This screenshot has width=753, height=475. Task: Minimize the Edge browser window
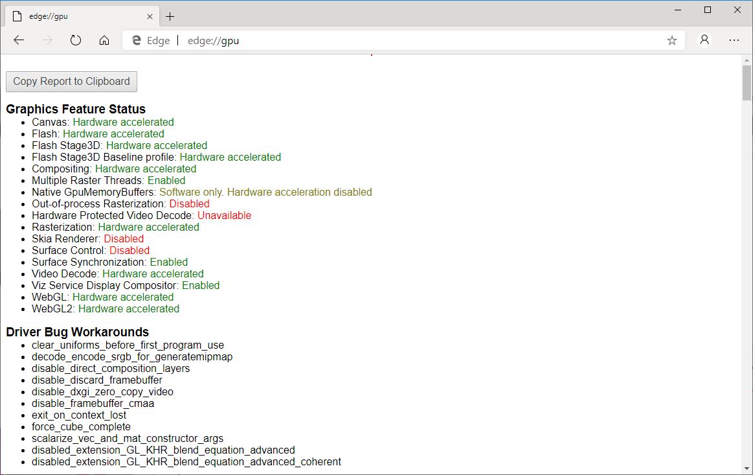(678, 10)
